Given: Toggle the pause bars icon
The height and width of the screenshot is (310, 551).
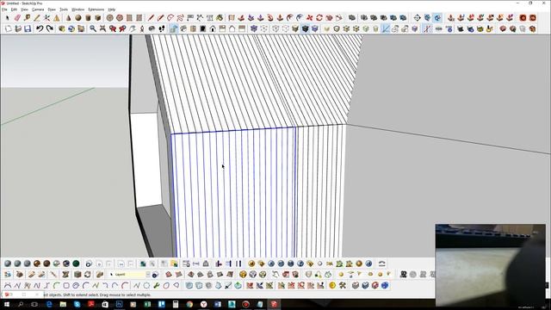Looking at the screenshot, I should click(238, 263).
